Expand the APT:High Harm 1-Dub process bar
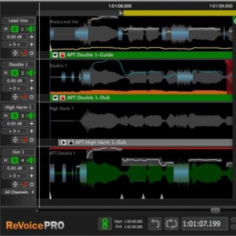236x236 pixels. tap(63, 143)
